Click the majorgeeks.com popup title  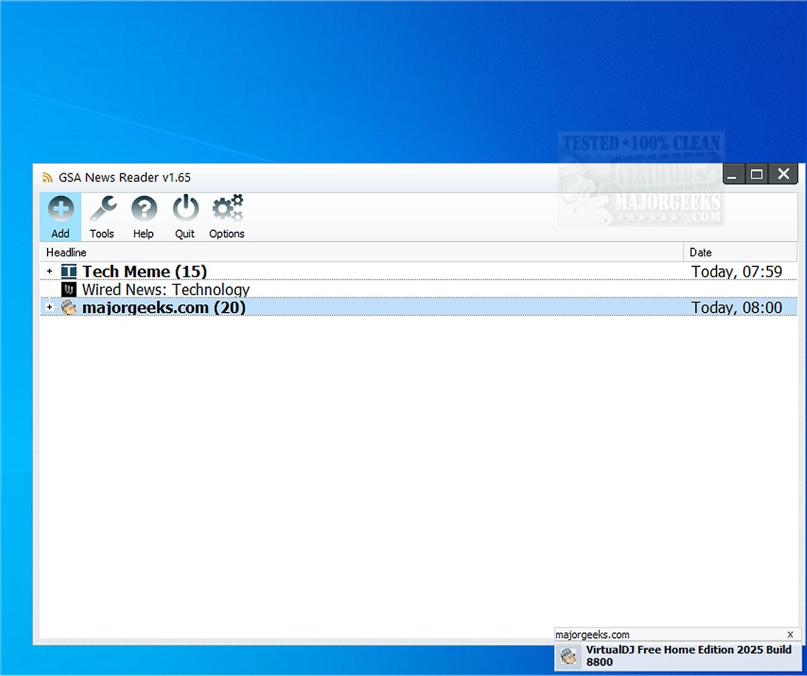(592, 635)
